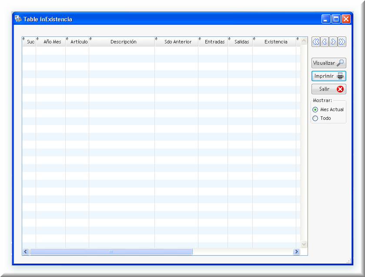Sort by the Descripción column header
This screenshot has height=277, width=365.
pos(122,42)
